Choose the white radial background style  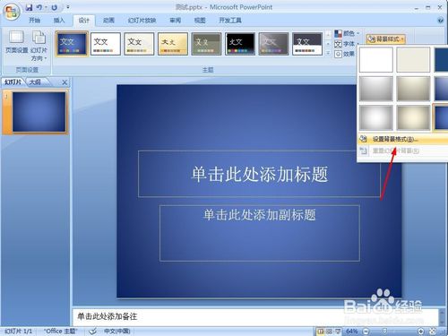pyautogui.click(x=375, y=117)
